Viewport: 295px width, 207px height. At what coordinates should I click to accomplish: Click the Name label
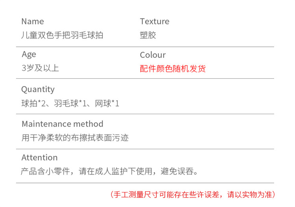coord(33,22)
